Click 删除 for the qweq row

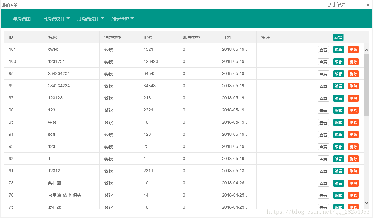coord(353,50)
